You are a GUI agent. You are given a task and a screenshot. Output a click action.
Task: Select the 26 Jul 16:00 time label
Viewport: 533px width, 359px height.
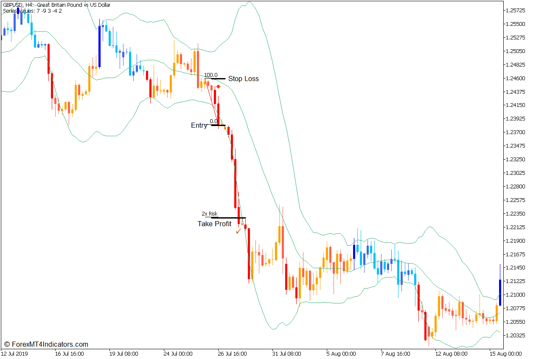(x=232, y=353)
